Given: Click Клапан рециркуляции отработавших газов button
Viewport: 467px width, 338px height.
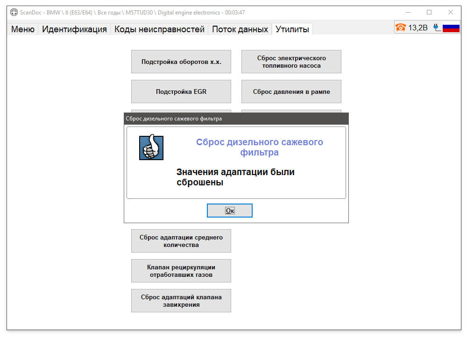Looking at the screenshot, I should 181,271.
